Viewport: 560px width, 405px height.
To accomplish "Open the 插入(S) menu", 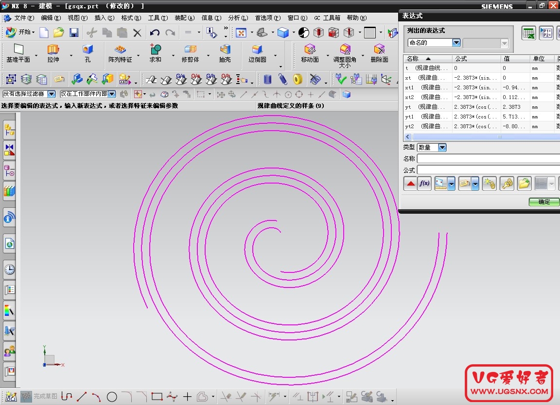I will point(105,18).
